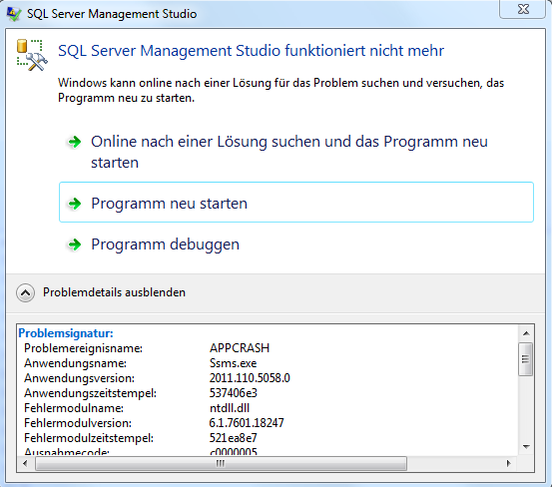Click the horizontal scrollbar thumb
This screenshot has width=552, height=487.
[x=221, y=463]
